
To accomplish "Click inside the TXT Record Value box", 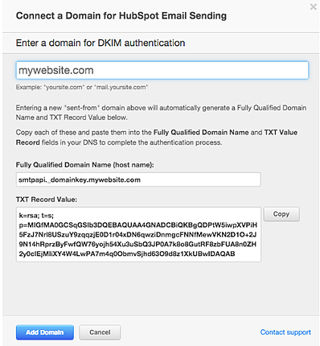I will point(138,234).
